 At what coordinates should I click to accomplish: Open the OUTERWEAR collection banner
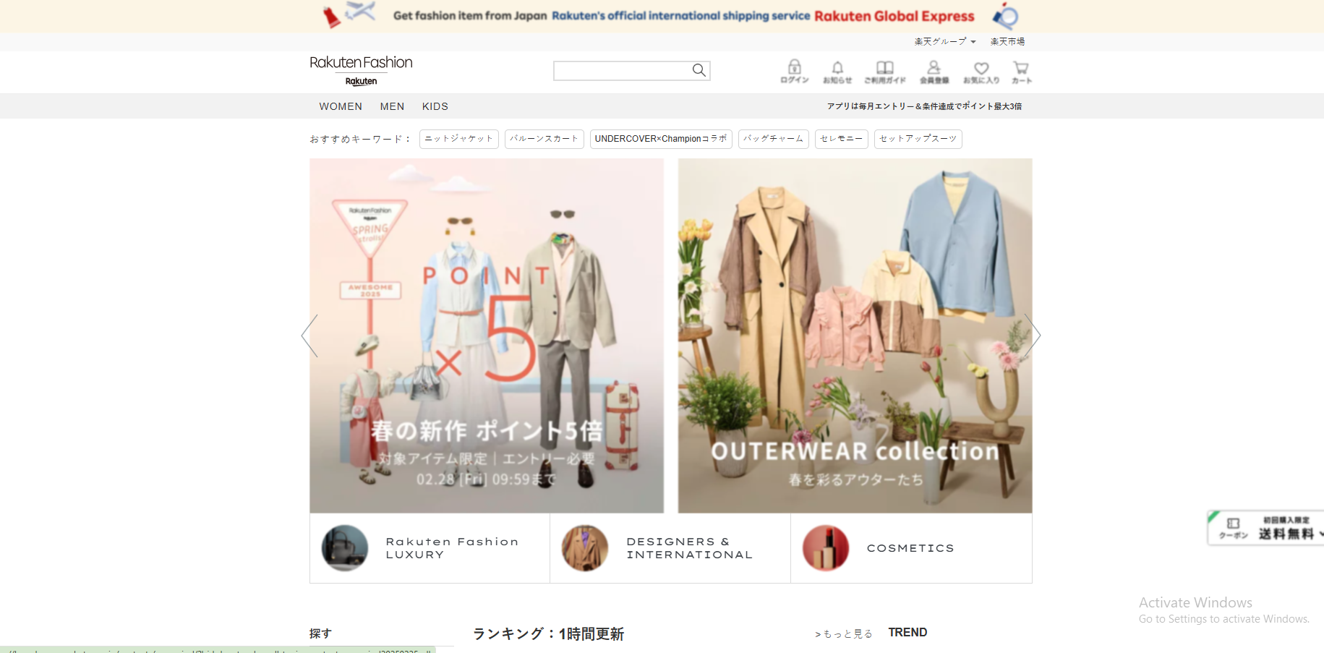point(855,336)
